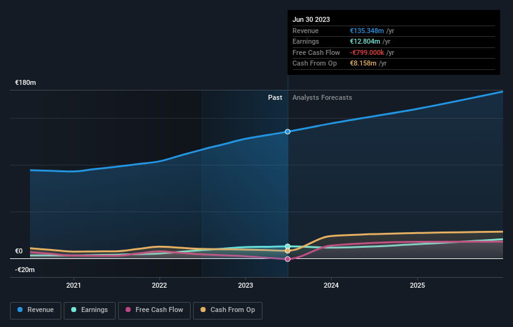Click the €0 y-axis label

pyautogui.click(x=19, y=251)
